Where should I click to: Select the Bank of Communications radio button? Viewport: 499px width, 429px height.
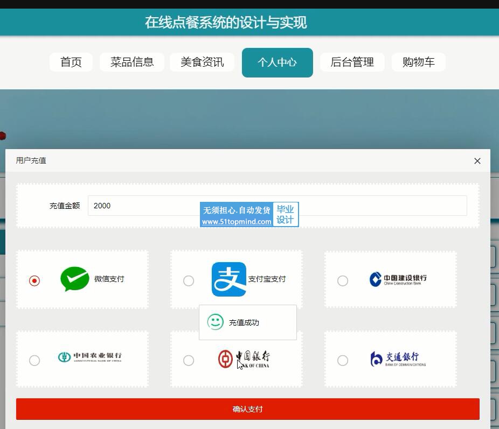tap(342, 360)
